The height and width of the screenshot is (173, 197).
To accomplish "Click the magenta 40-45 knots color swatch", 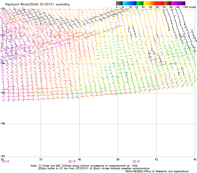I will pyautogui.click(x=175, y=3).
